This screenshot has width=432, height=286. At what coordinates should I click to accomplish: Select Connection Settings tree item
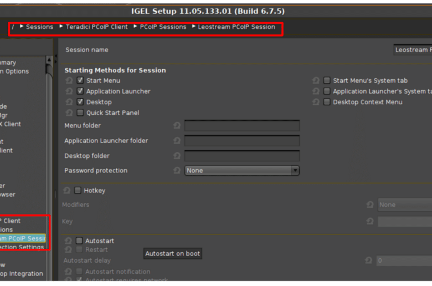tap(22, 247)
